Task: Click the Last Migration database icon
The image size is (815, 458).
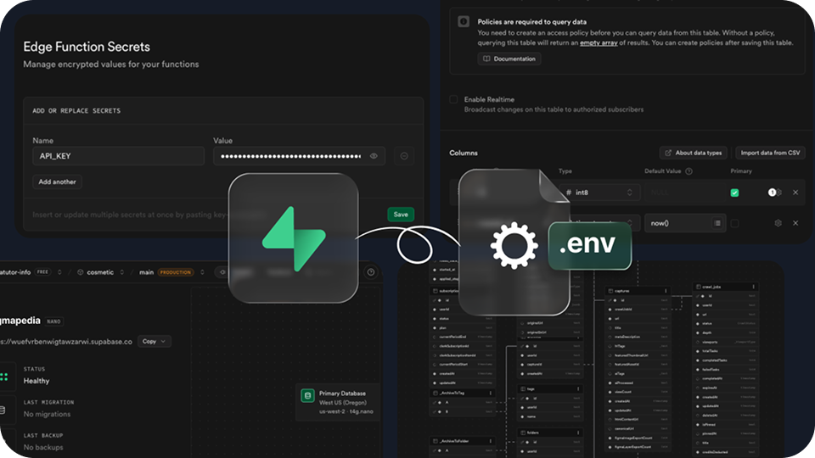Action: coord(2,411)
